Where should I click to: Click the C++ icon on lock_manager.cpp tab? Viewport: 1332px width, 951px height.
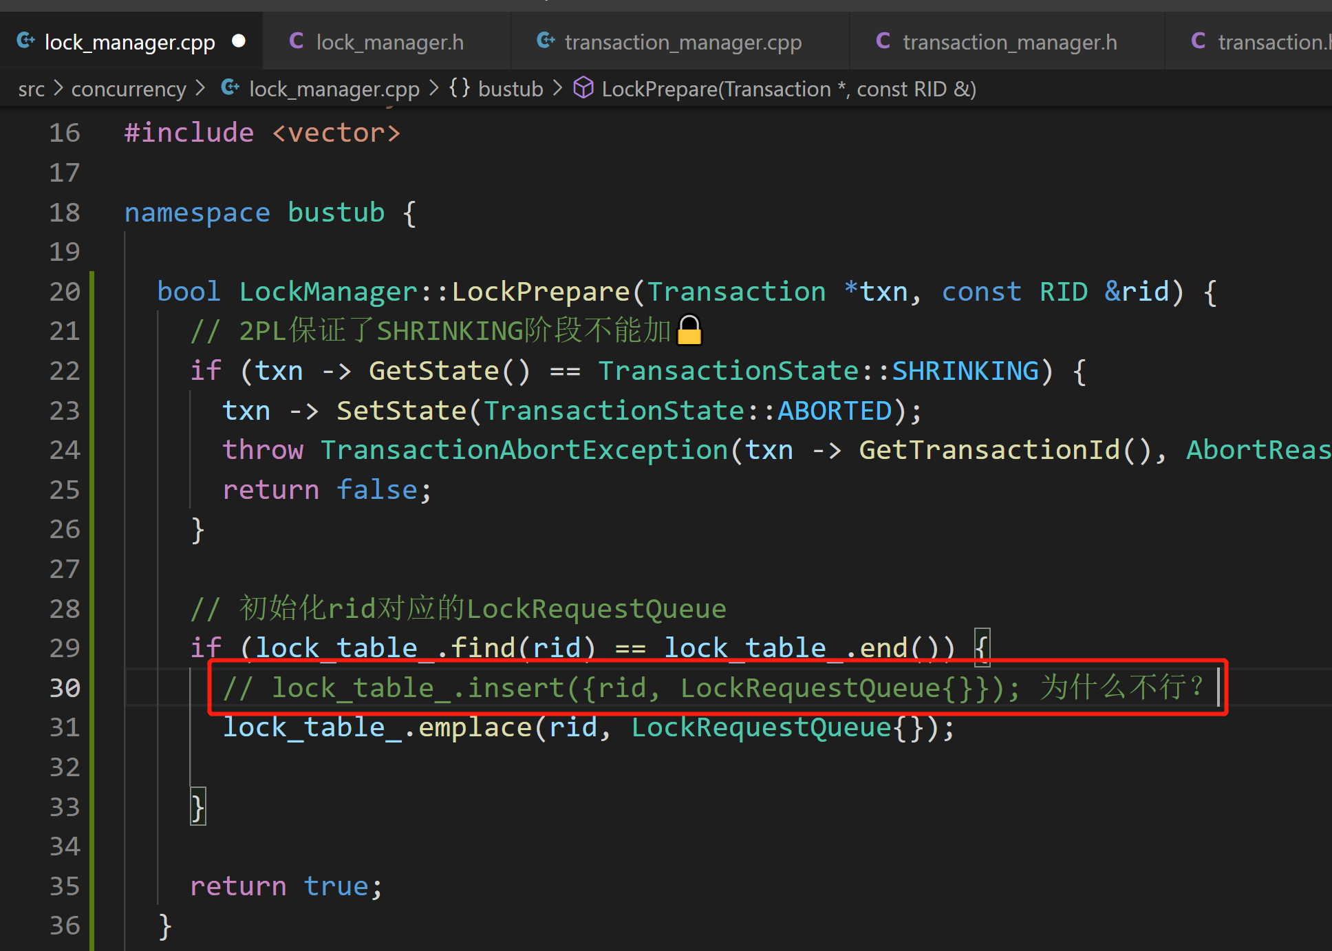tap(25, 41)
